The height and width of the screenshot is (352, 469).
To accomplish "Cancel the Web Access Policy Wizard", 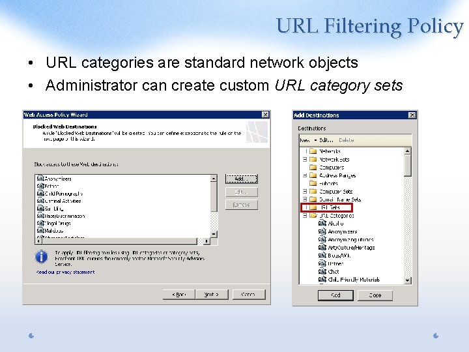I will click(249, 295).
